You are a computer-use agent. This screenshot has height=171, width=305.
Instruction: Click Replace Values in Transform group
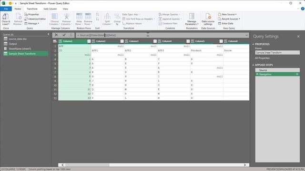(132, 23)
